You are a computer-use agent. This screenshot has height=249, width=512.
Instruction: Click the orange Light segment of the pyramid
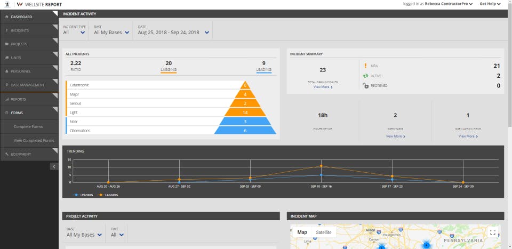point(245,113)
